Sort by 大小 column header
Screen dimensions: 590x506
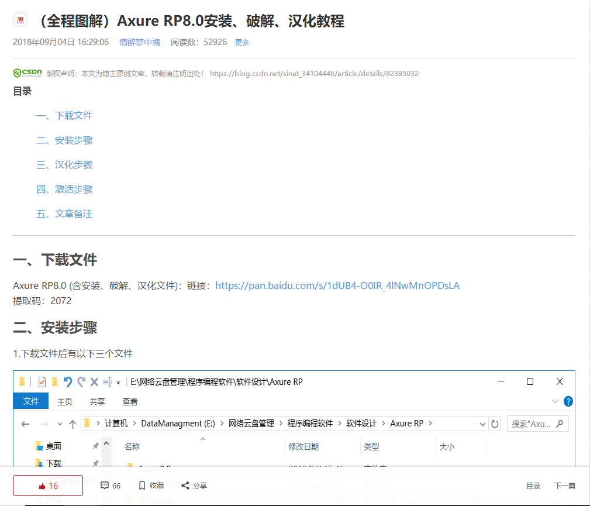click(x=447, y=446)
